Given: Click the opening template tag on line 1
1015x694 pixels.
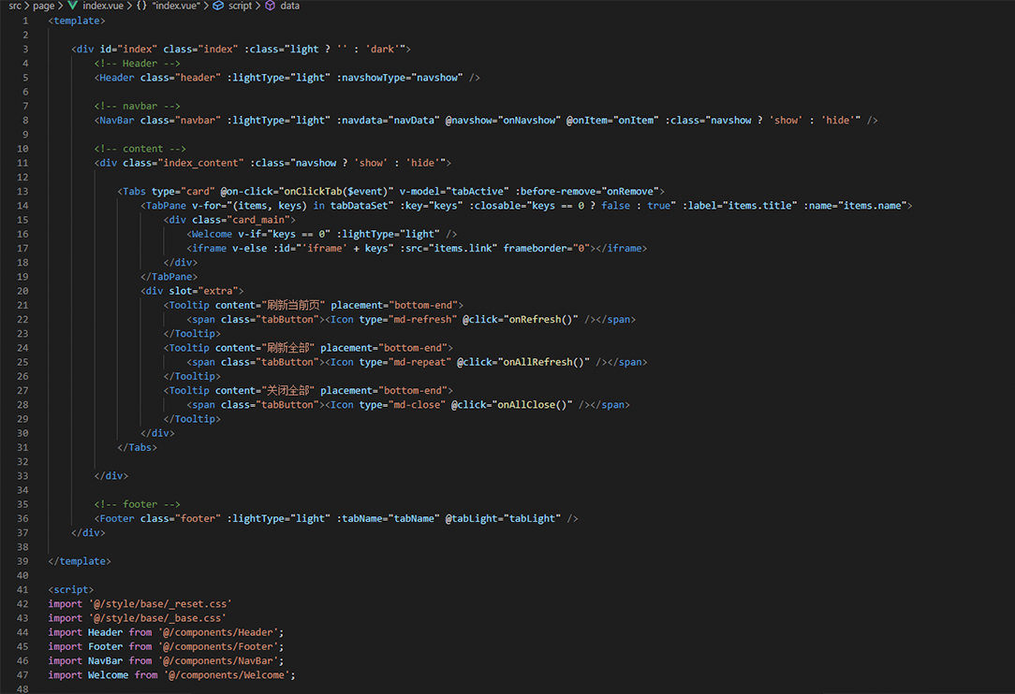Looking at the screenshot, I should (x=77, y=21).
